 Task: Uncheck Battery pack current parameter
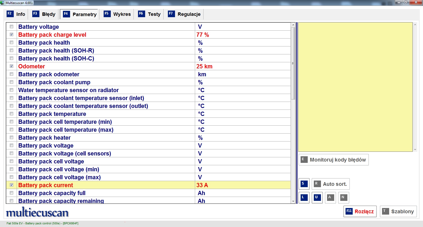[x=11, y=185]
